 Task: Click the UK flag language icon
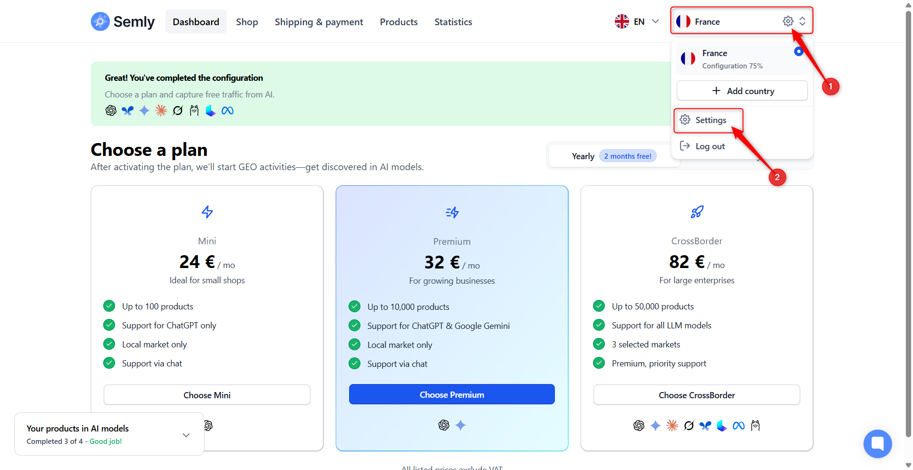pyautogui.click(x=622, y=21)
